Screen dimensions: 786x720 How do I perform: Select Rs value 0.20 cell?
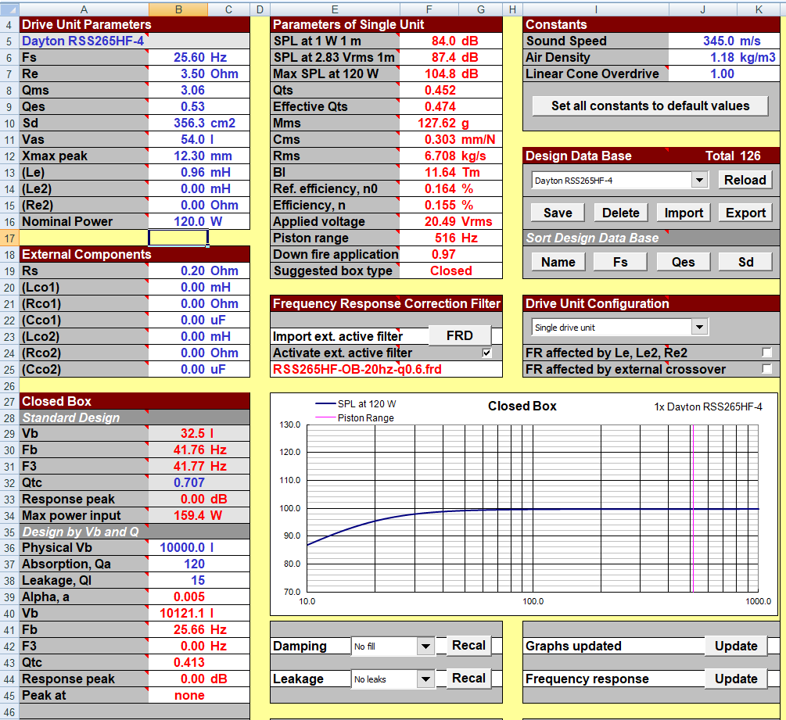[178, 270]
